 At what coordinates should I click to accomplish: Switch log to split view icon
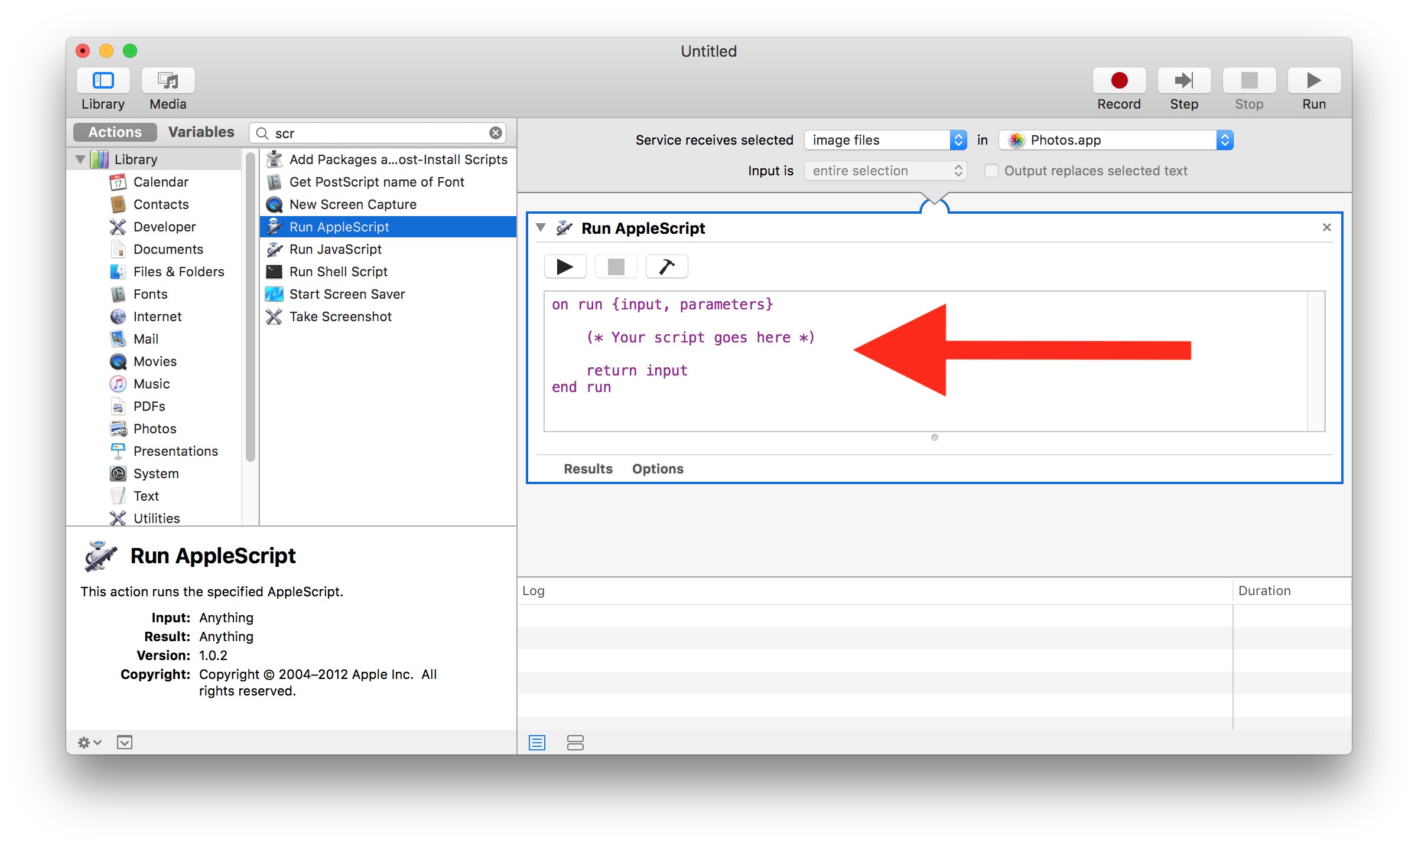(575, 743)
